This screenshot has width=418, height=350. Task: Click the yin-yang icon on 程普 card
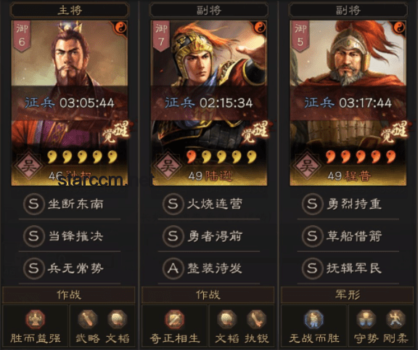[x=399, y=27]
